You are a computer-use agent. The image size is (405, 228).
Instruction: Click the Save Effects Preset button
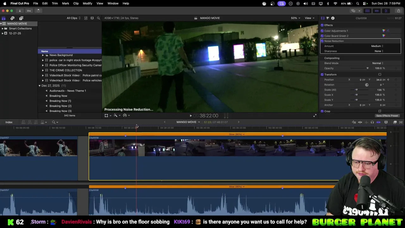pos(387,116)
